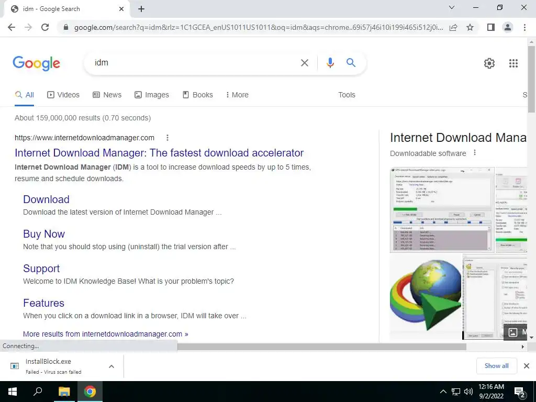Open the Chrome profile avatar

[x=508, y=27]
